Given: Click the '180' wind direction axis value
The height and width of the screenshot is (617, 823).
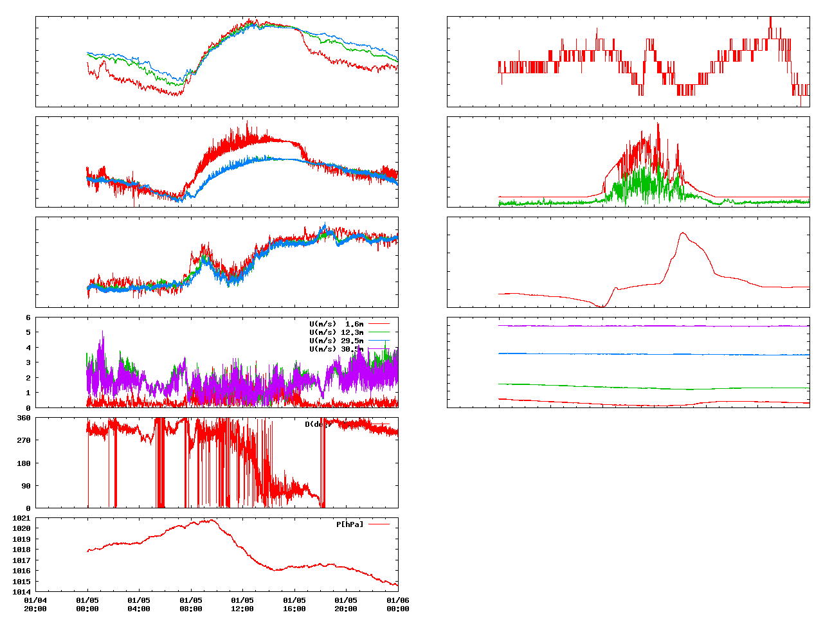Looking at the screenshot, I should (x=24, y=463).
